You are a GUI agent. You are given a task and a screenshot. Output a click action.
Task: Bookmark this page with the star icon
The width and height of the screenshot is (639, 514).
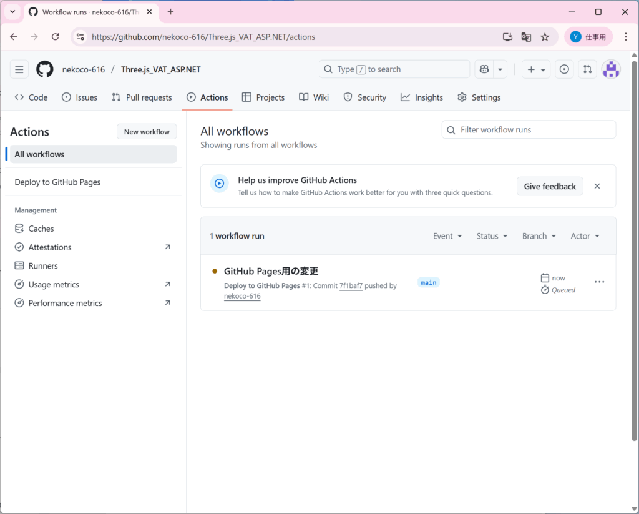(545, 37)
